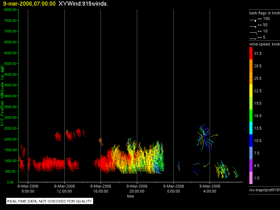Click the light blue 7.5 knots swatch

[x=251, y=153]
